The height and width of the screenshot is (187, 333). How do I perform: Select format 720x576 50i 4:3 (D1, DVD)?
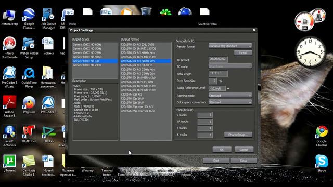tap(146, 45)
